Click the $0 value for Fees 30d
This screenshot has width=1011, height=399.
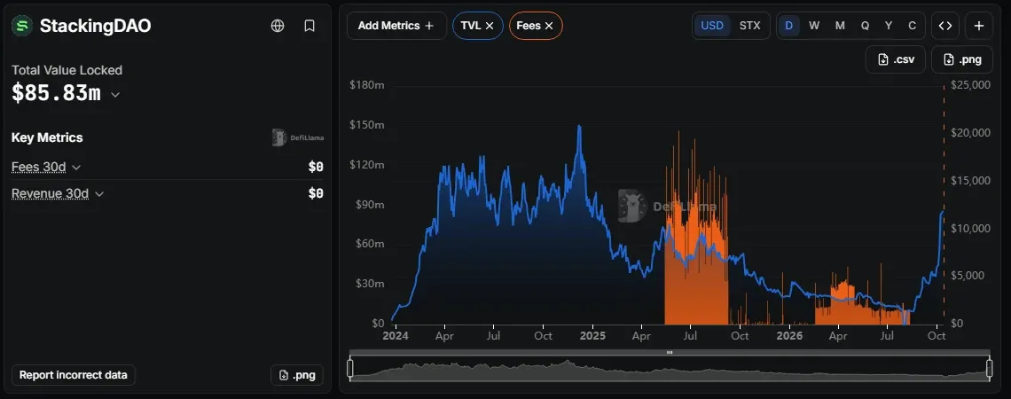click(x=316, y=167)
